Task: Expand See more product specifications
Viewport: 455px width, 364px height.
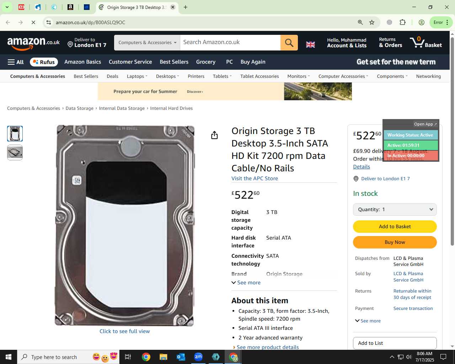Action: coord(246,283)
